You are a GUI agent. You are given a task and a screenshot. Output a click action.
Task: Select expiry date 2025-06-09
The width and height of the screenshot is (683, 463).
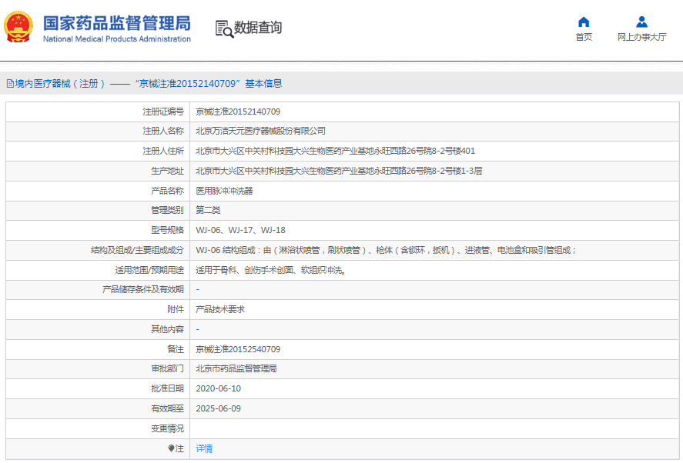coord(218,408)
